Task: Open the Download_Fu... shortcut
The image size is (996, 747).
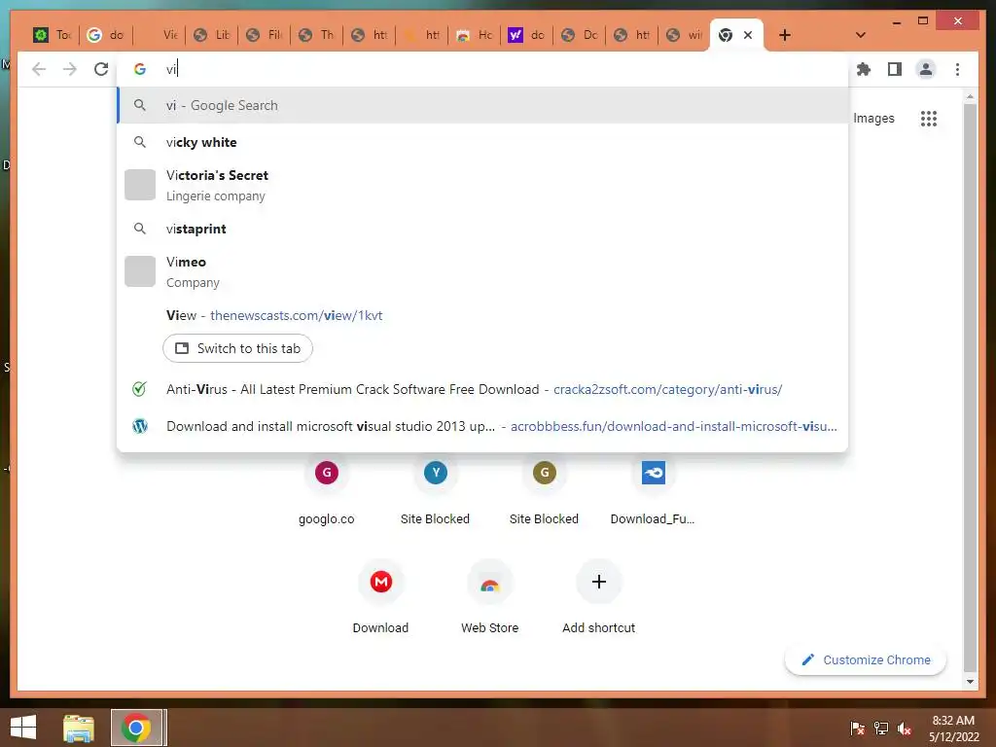Action: point(653,490)
